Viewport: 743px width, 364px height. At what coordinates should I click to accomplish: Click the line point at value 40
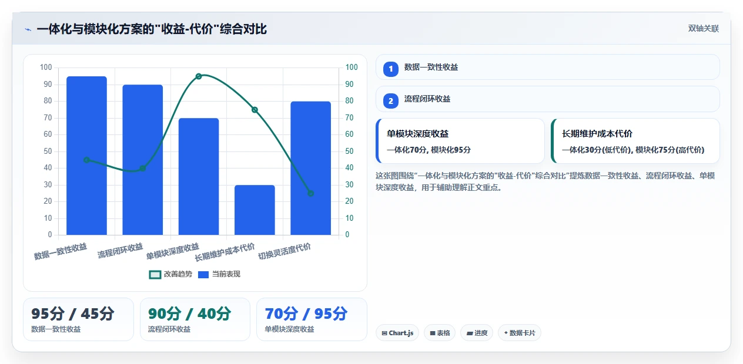[143, 168]
